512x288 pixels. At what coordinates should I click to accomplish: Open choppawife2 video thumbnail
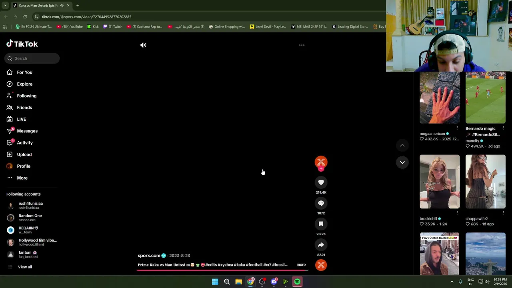click(x=485, y=182)
